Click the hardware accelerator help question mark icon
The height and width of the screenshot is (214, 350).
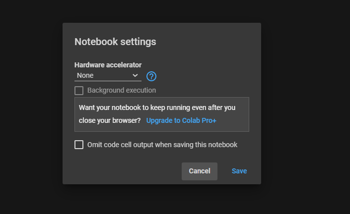[x=151, y=76]
